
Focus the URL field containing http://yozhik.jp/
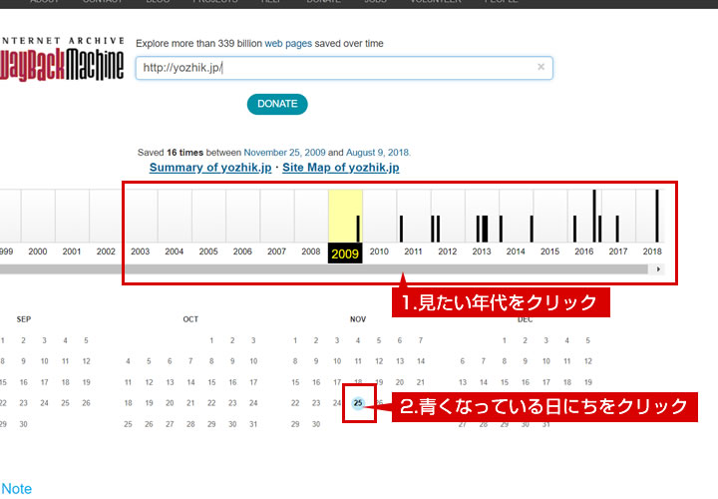pos(334,68)
